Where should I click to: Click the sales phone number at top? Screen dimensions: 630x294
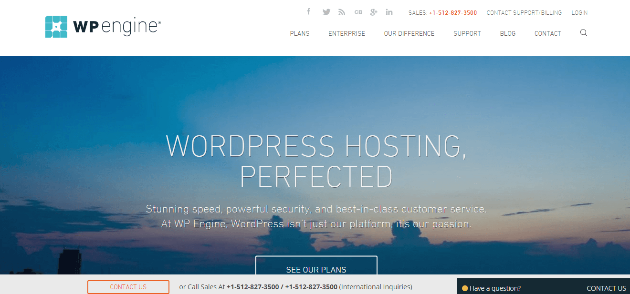pyautogui.click(x=453, y=13)
